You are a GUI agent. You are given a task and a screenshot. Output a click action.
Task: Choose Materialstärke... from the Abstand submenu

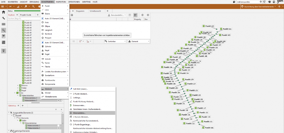pos(79,113)
